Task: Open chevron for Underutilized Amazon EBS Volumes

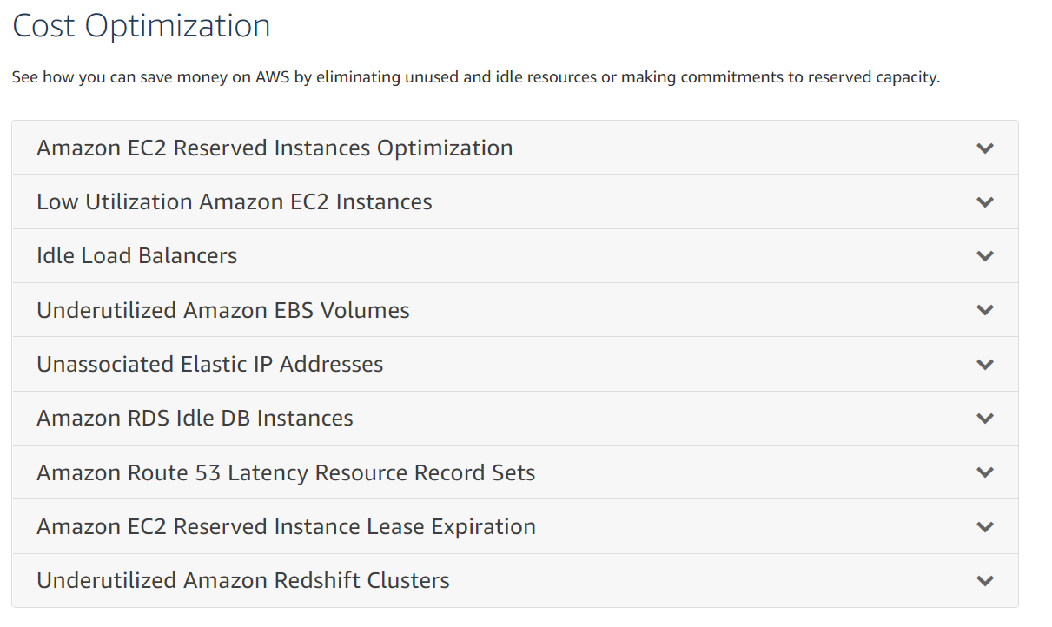Action: click(984, 310)
